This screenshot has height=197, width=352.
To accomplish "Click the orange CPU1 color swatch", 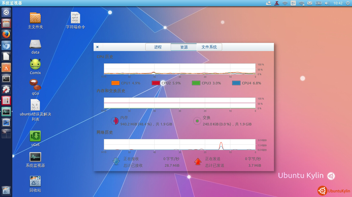I will tap(115, 83).
